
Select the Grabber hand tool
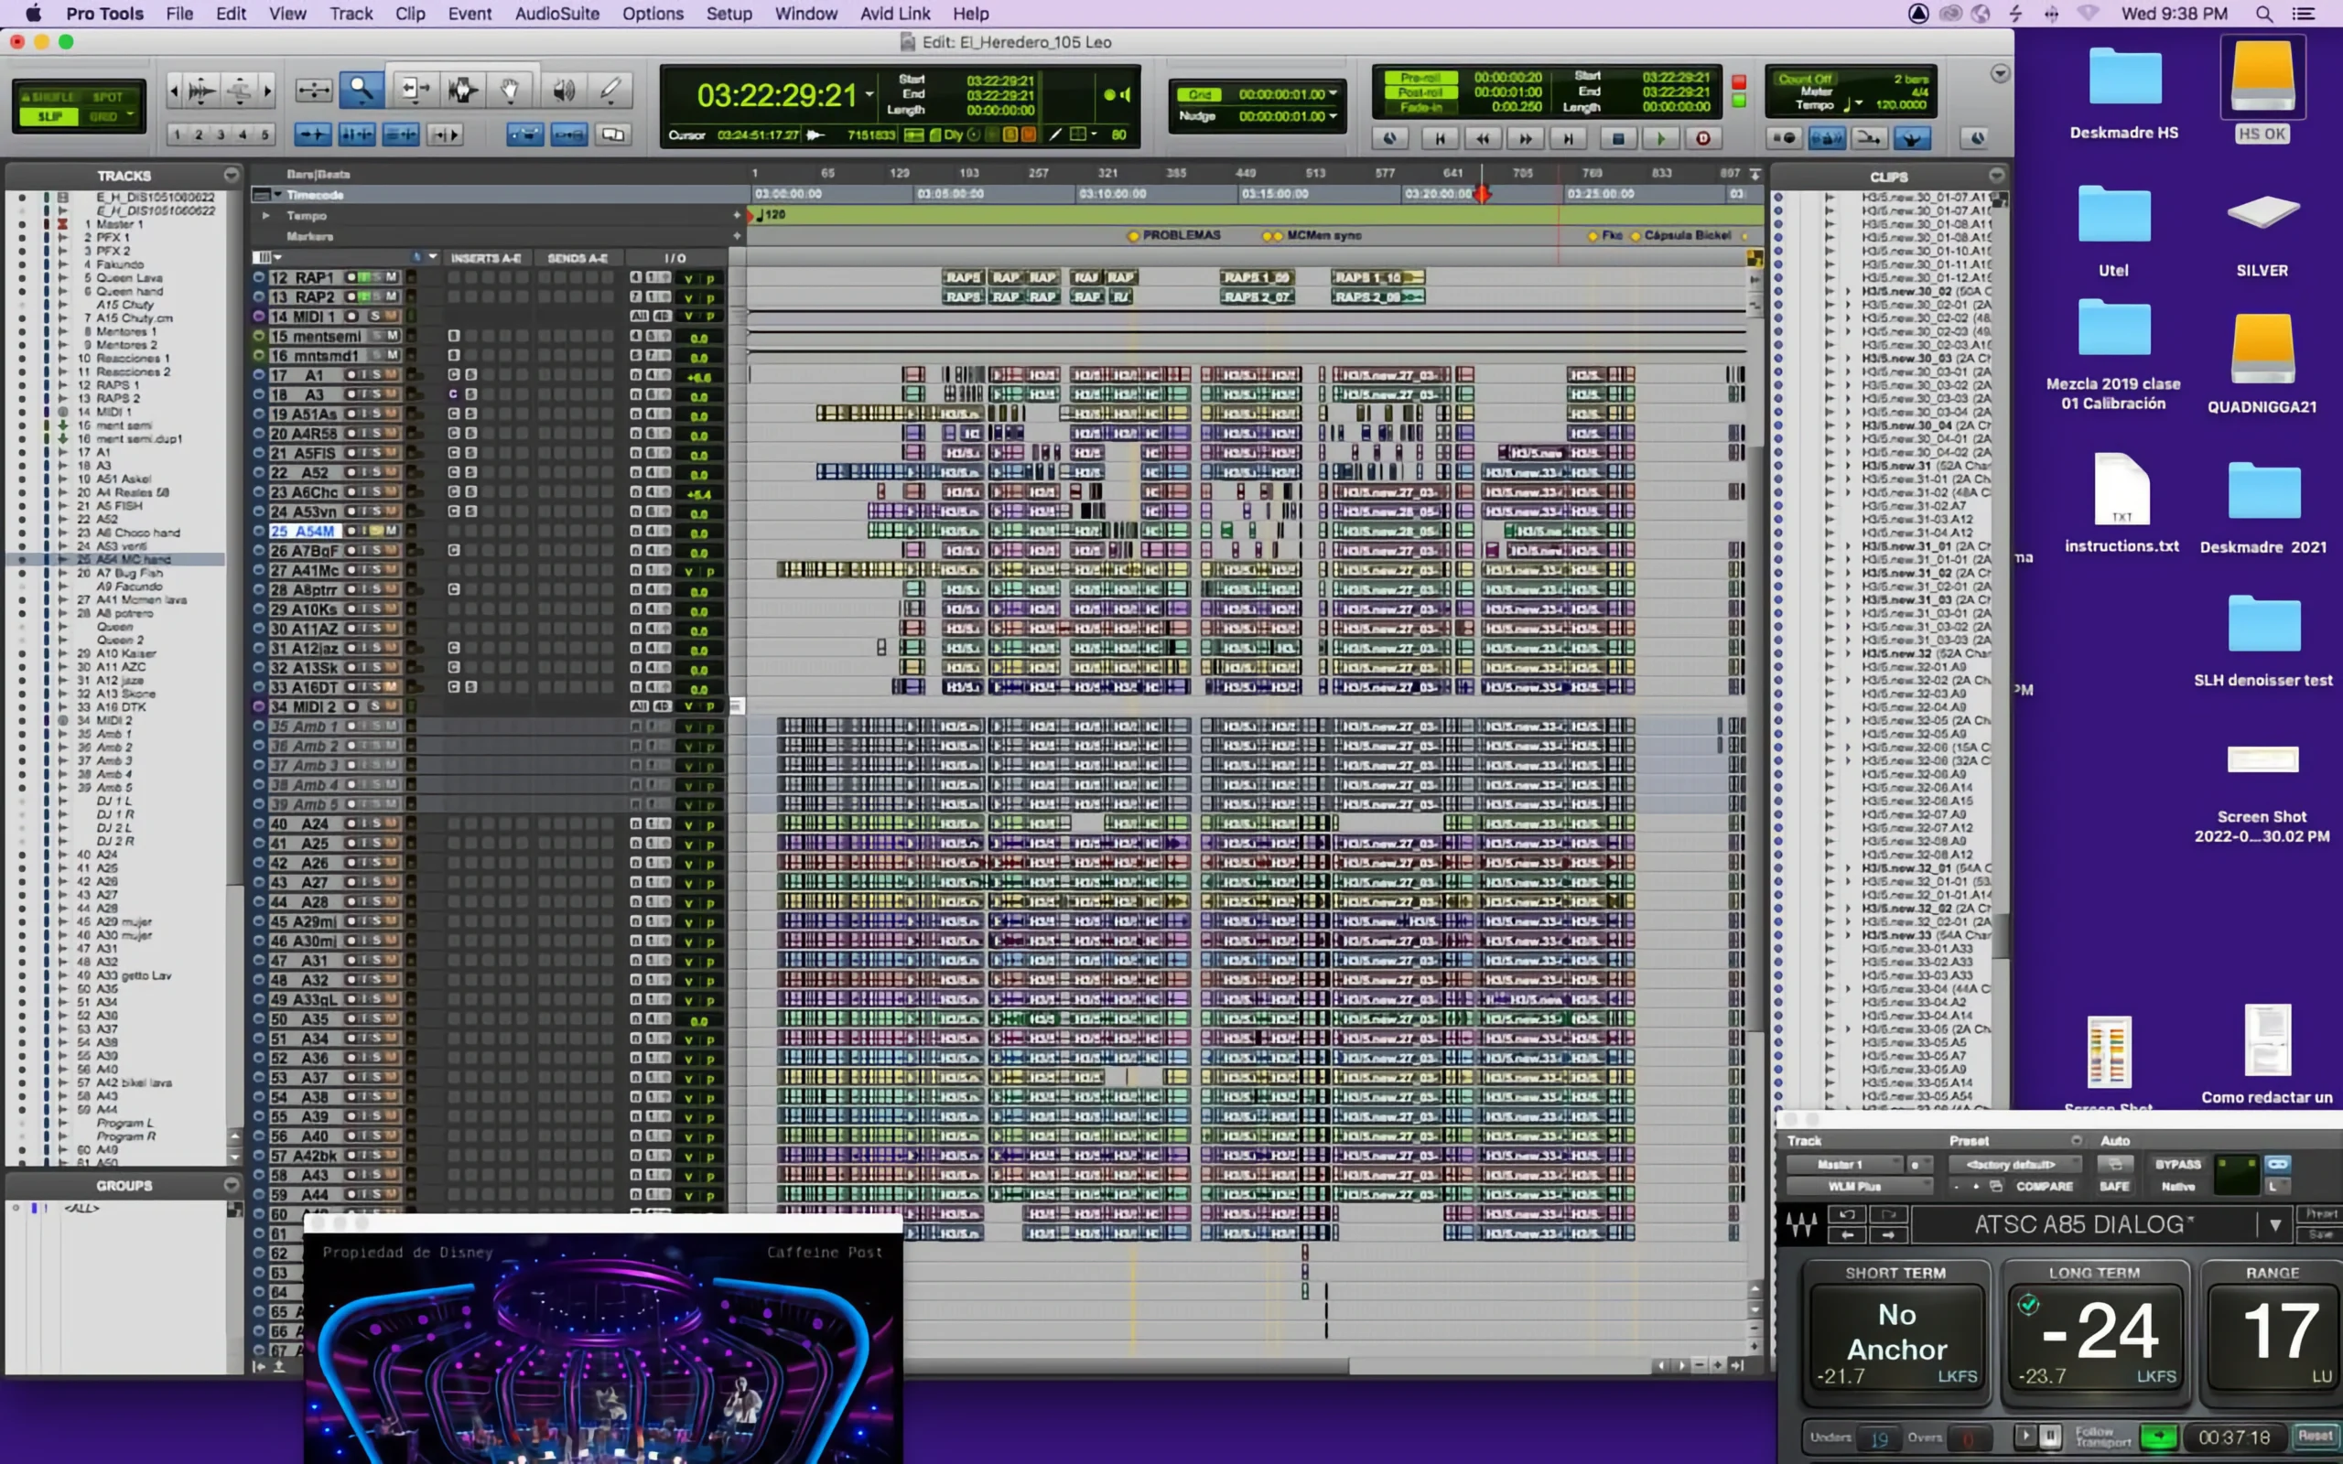pos(510,90)
